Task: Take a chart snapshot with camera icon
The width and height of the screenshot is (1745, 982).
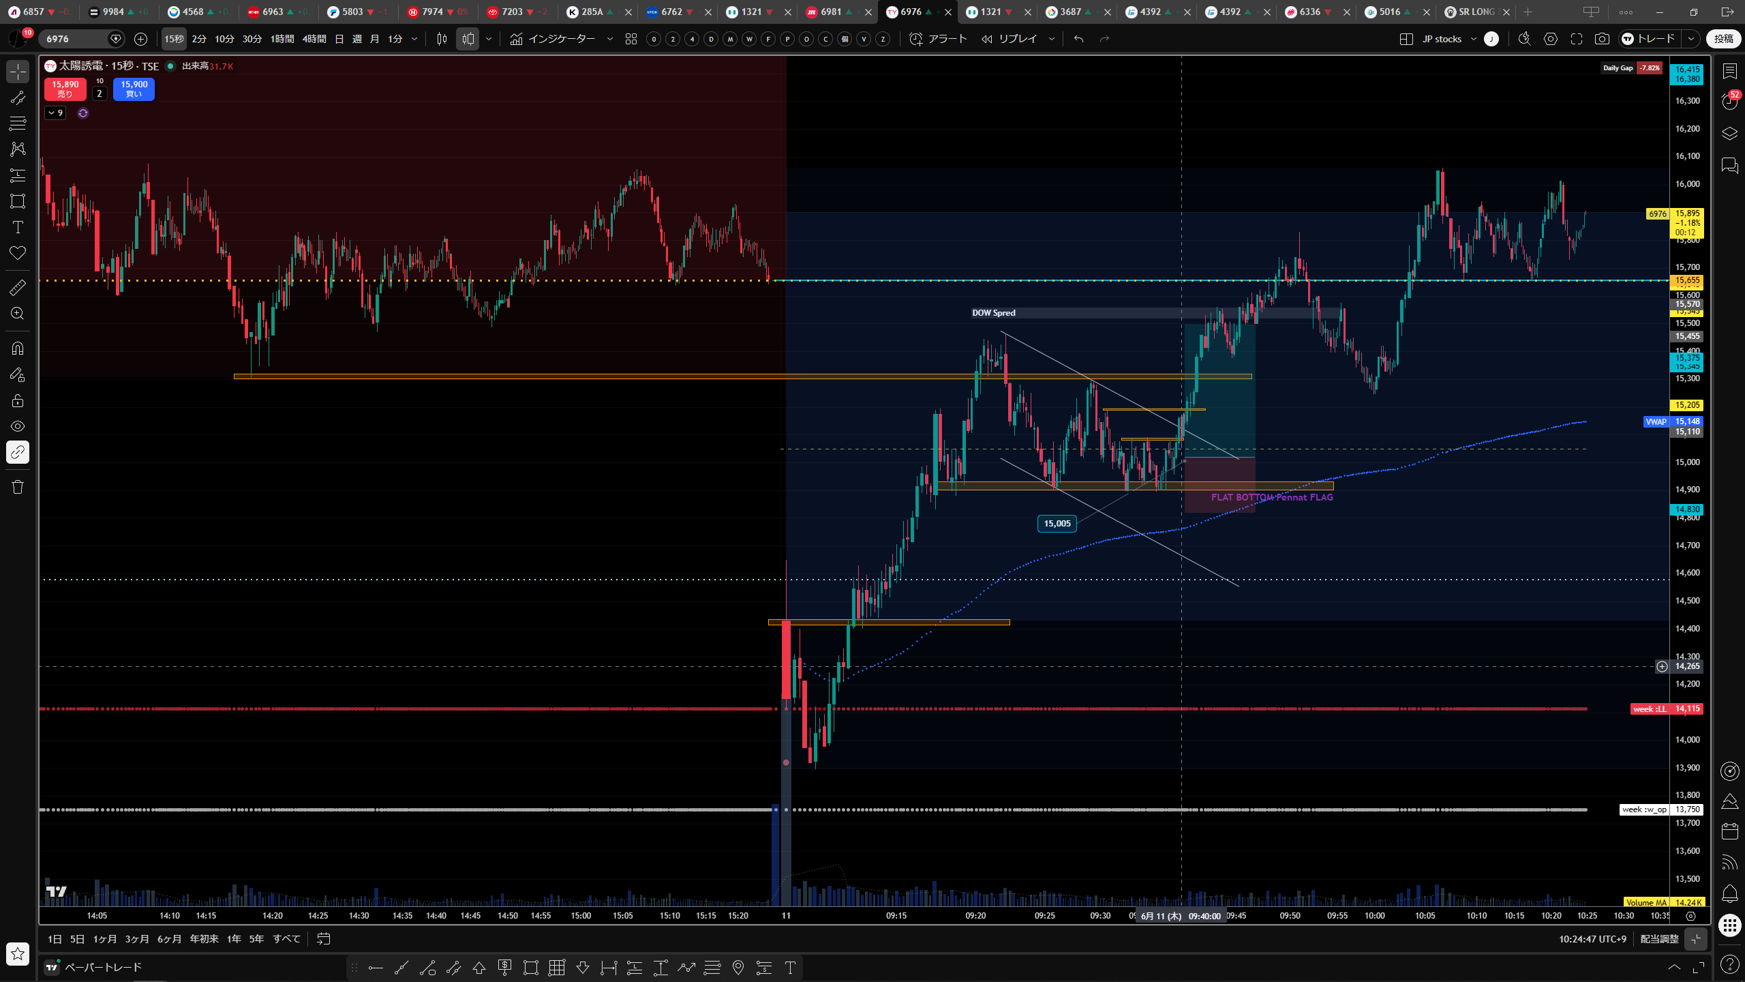Action: 1602,39
